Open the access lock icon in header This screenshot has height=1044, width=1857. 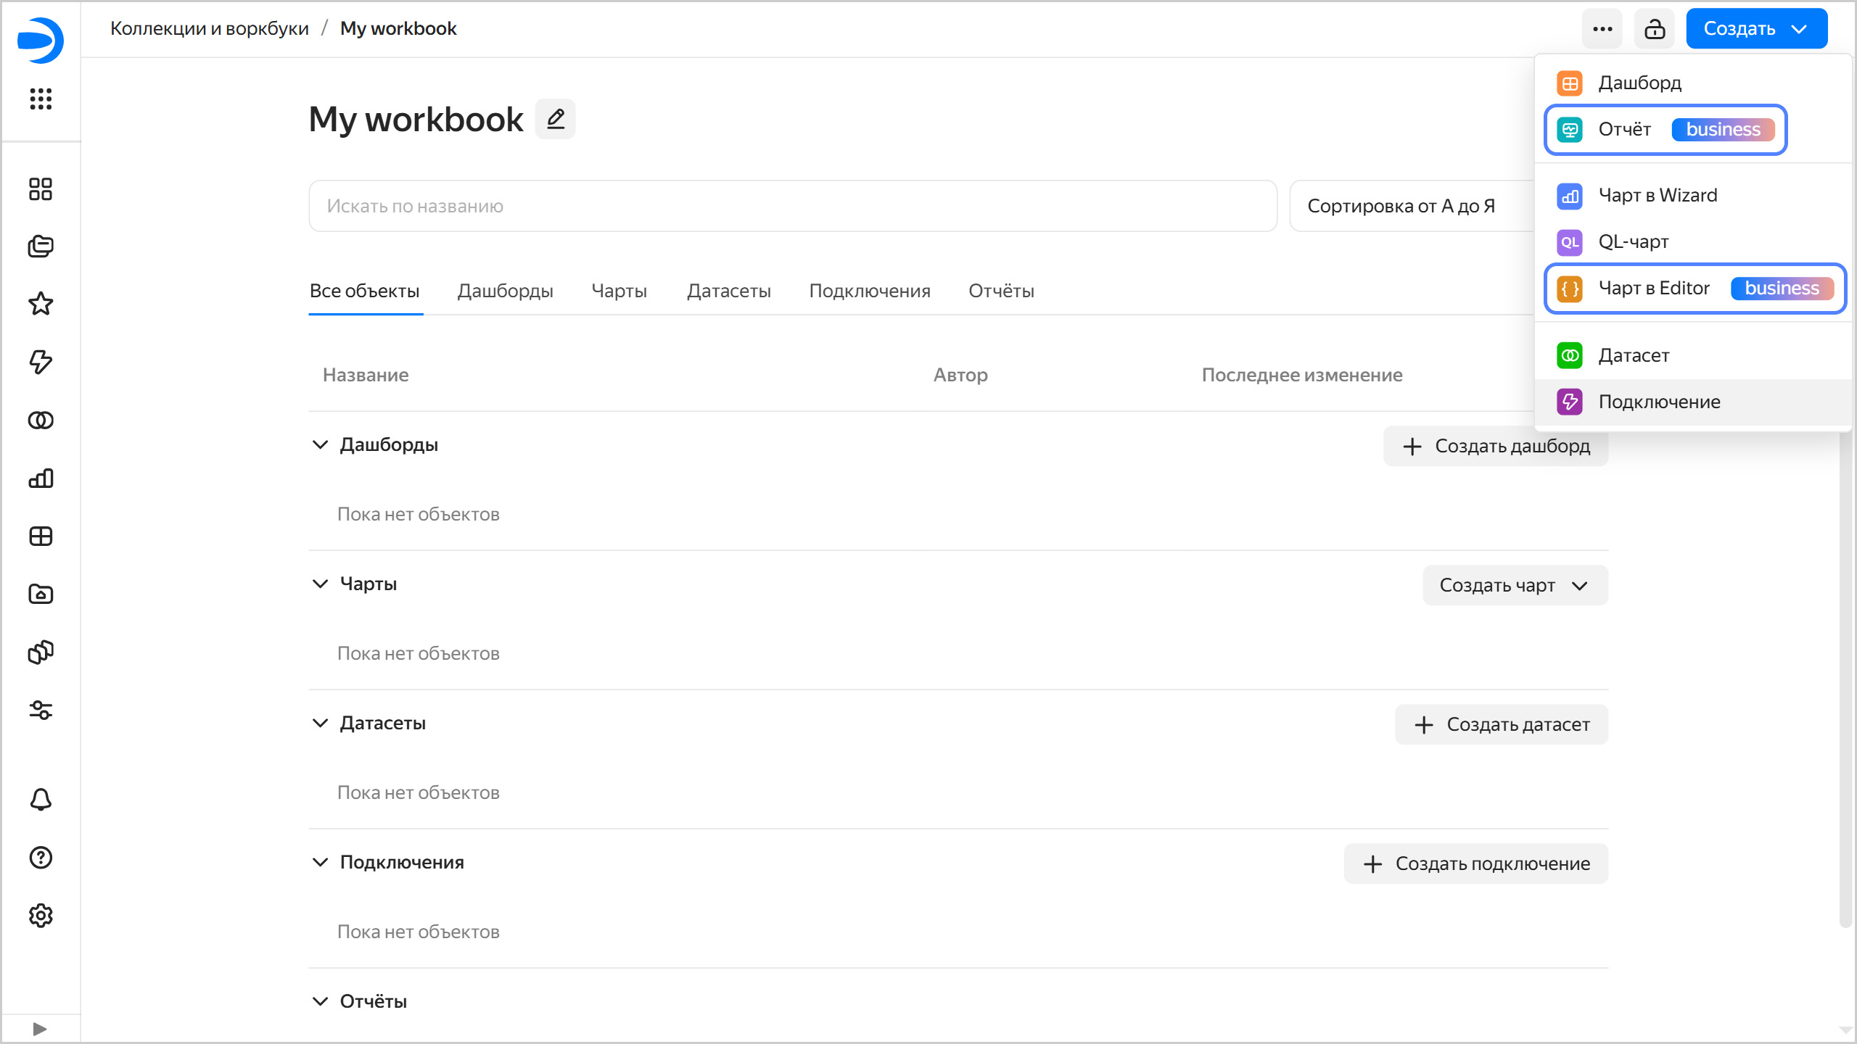[x=1654, y=29]
